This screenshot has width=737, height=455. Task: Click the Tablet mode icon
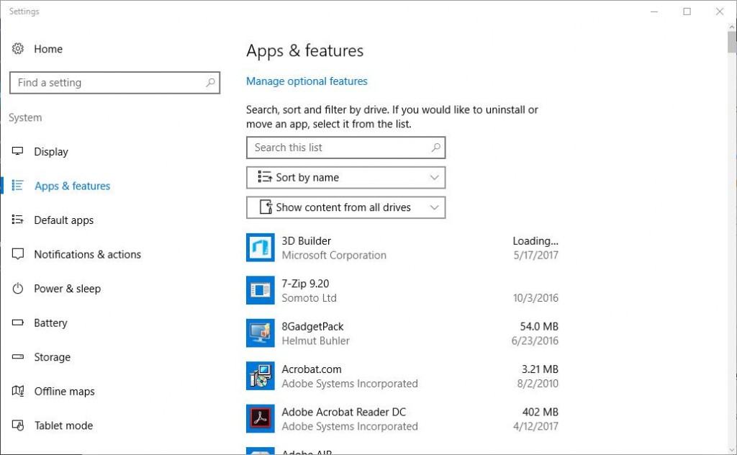[17, 425]
